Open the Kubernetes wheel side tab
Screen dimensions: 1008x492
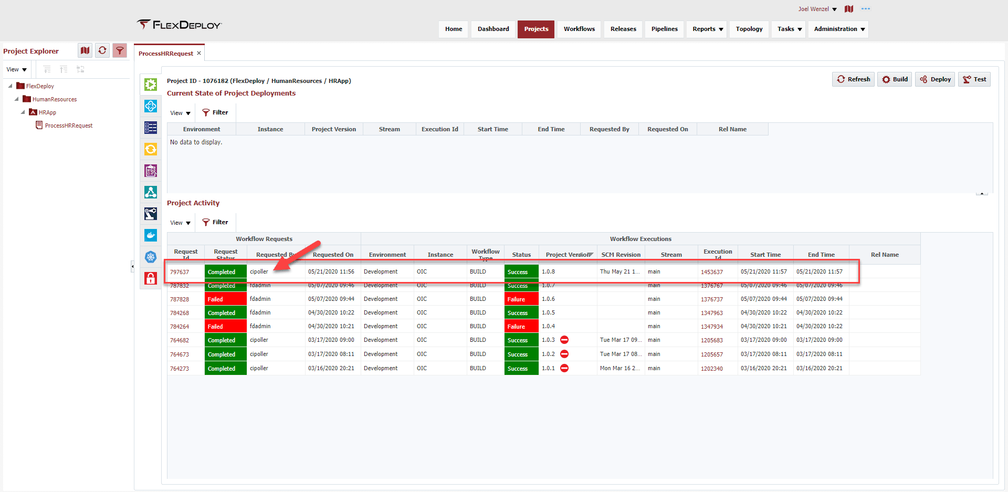[x=151, y=257]
